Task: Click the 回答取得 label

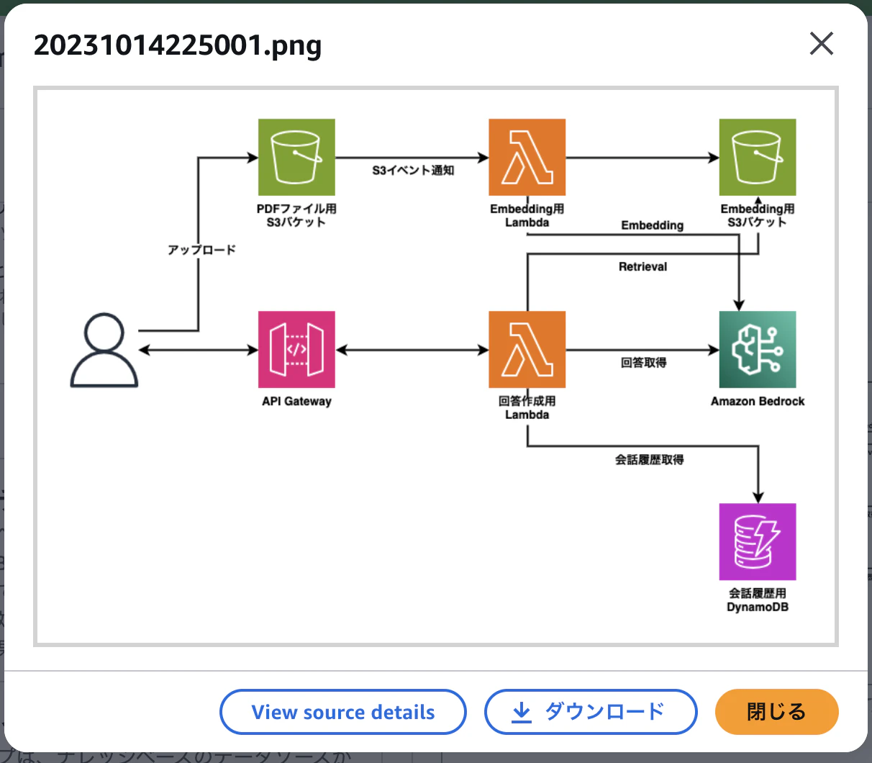Action: (x=643, y=363)
